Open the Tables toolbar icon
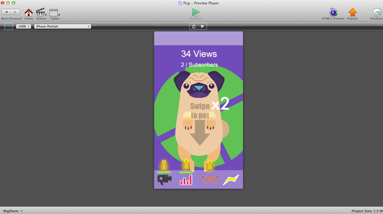Viewport: 383px width, 214px height. [54, 12]
